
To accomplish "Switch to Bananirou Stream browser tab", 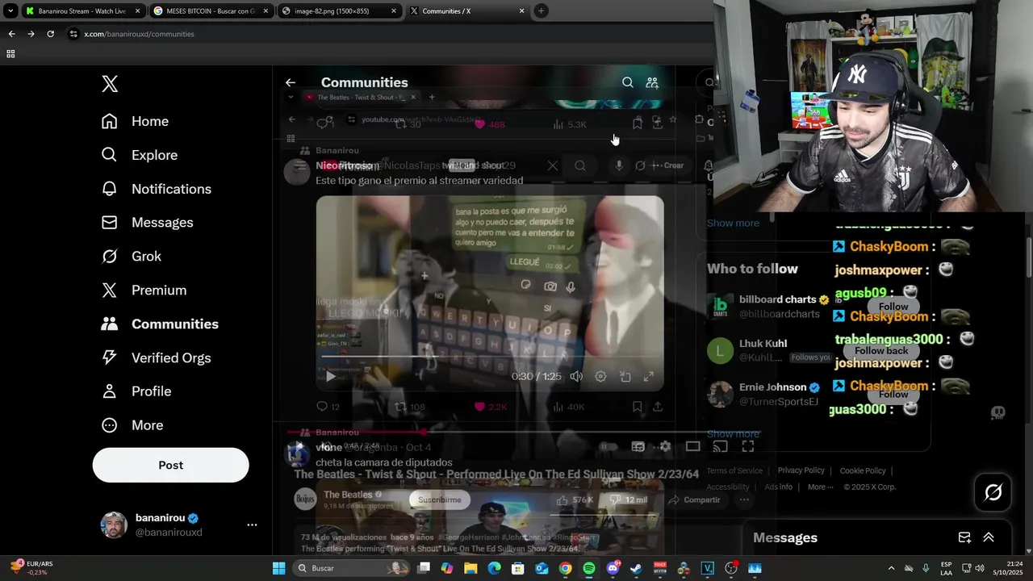I will (82, 10).
